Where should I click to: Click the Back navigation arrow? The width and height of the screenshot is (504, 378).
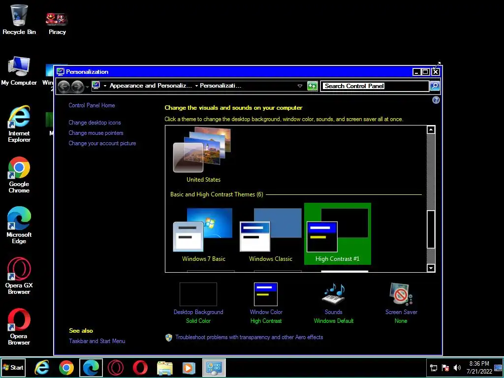(x=63, y=86)
